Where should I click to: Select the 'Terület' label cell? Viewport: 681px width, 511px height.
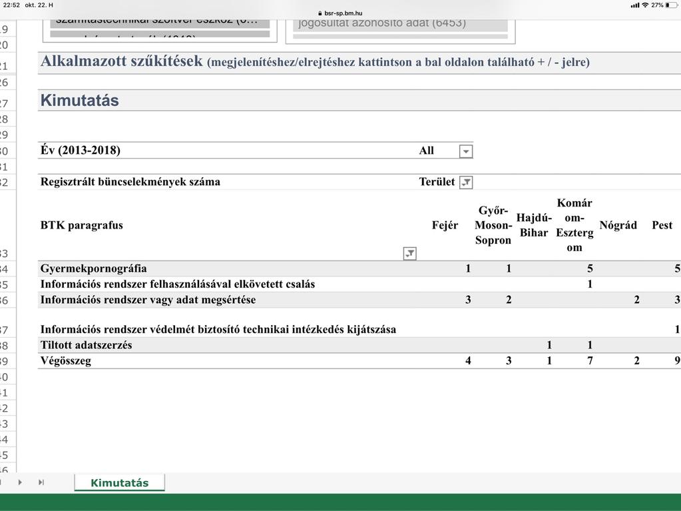click(437, 182)
